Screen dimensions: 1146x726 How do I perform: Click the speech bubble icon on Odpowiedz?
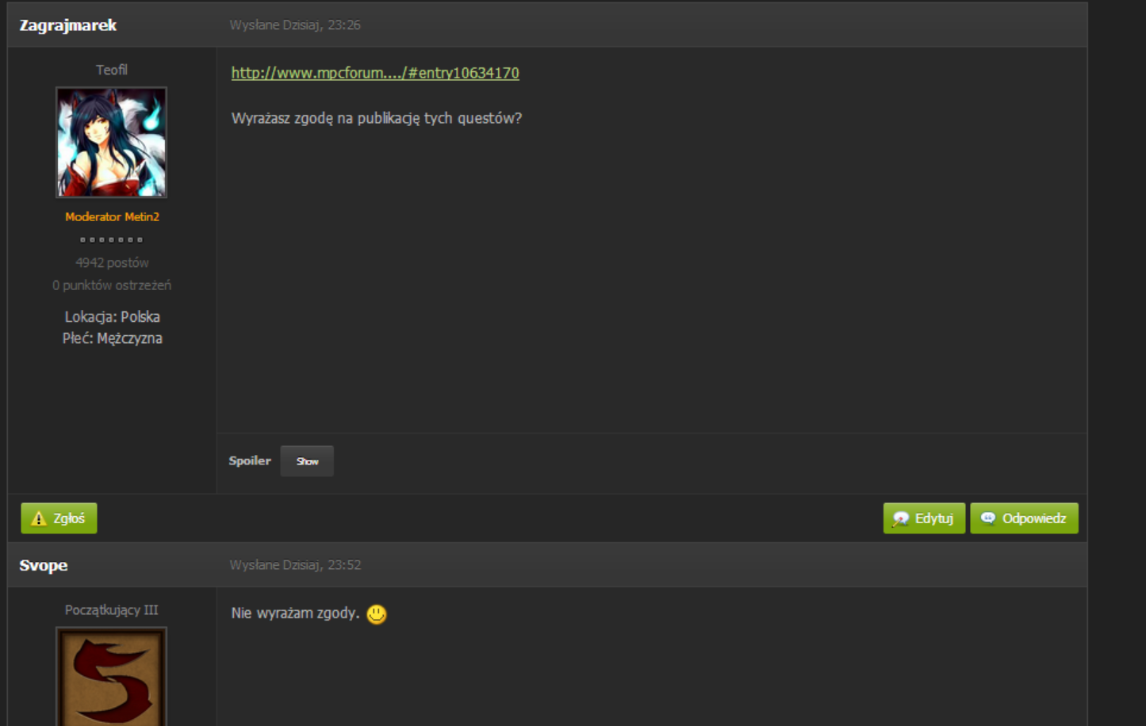(987, 518)
